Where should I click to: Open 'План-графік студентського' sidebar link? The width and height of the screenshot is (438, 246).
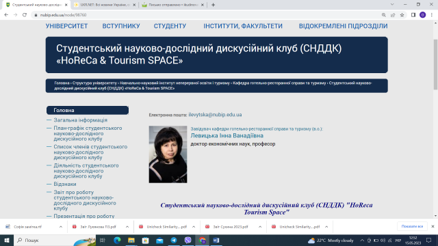88,133
